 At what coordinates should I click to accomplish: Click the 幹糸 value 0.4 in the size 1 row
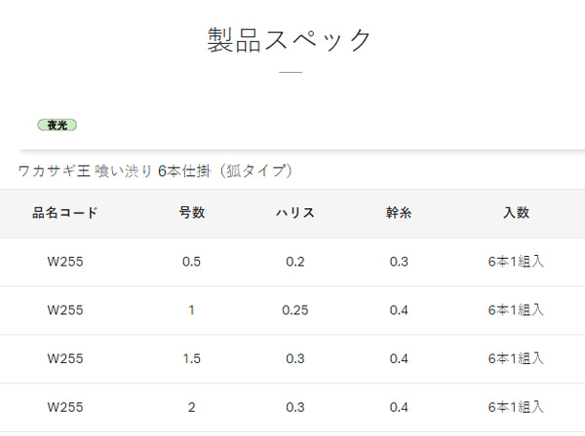(399, 310)
